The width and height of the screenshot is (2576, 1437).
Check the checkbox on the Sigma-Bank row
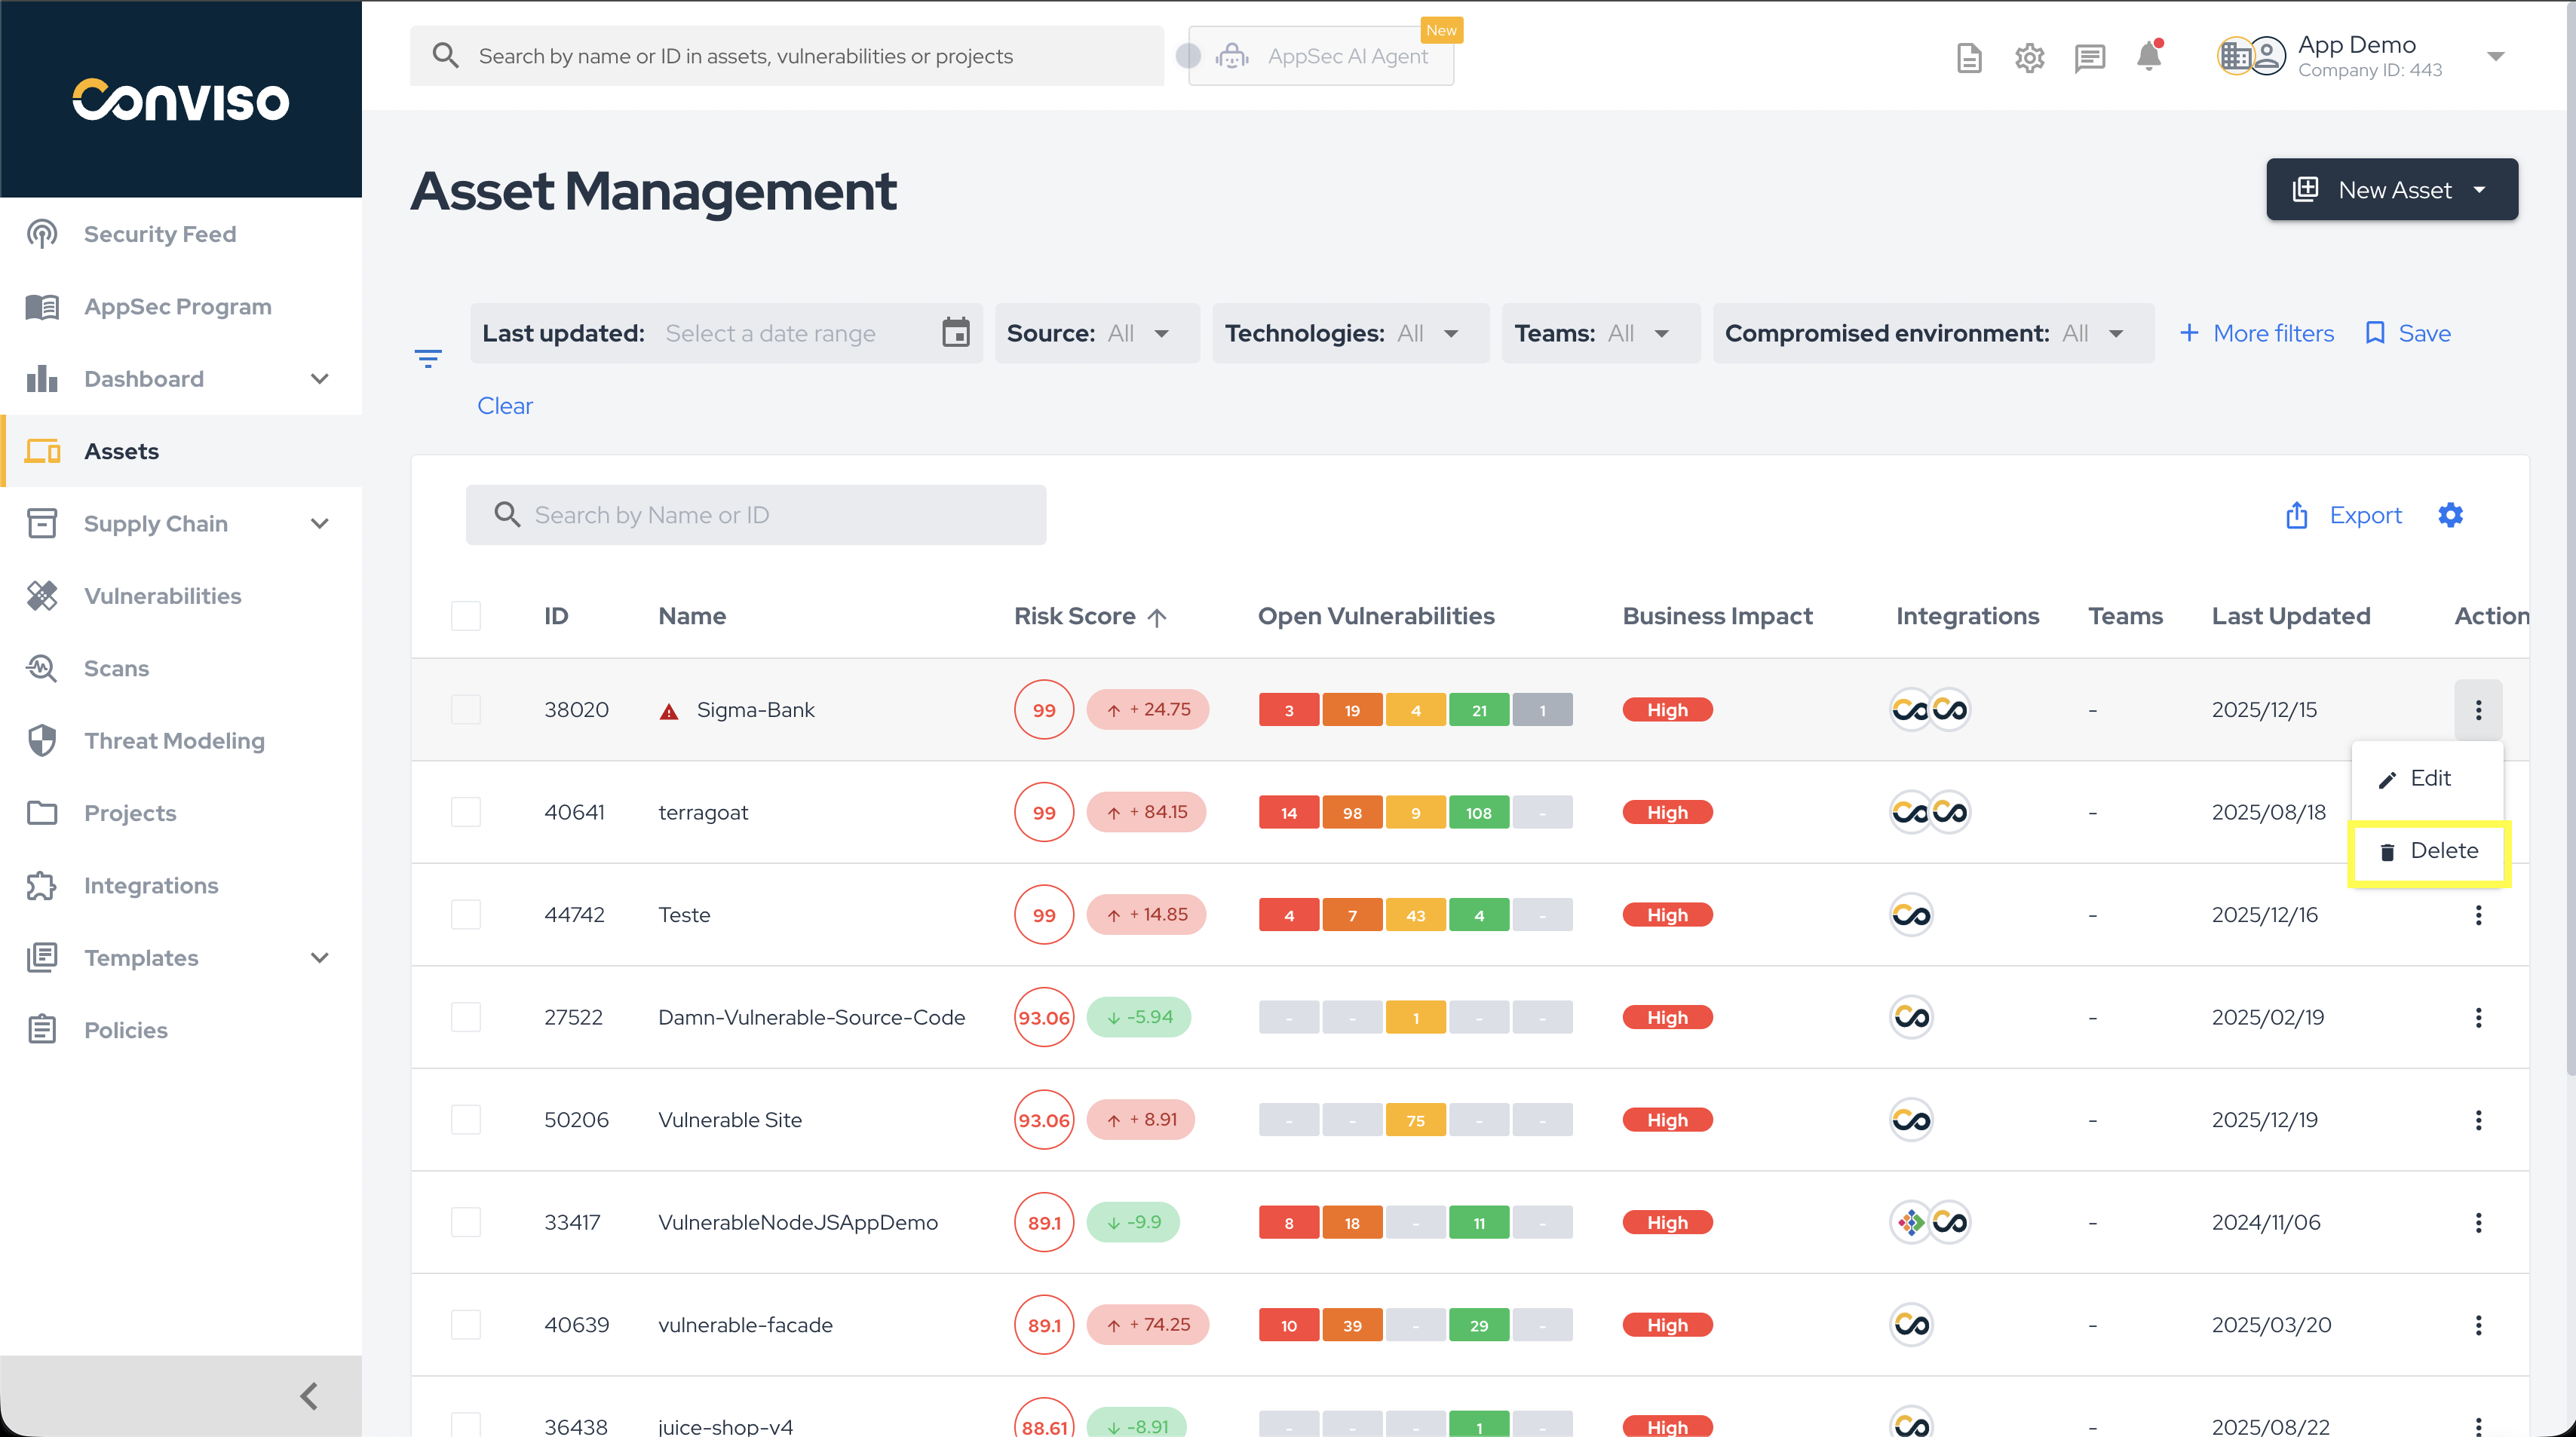pyautogui.click(x=466, y=709)
